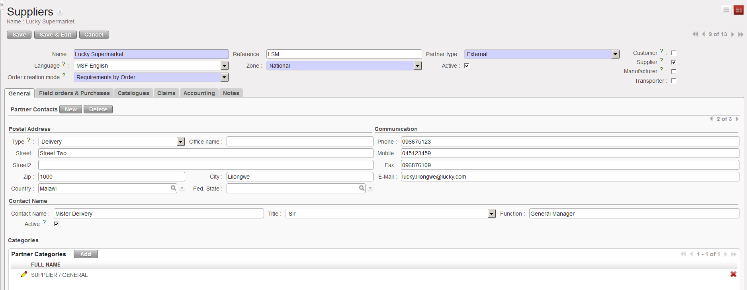Go to the next supplier record
The height and width of the screenshot is (290, 747).
(733, 35)
